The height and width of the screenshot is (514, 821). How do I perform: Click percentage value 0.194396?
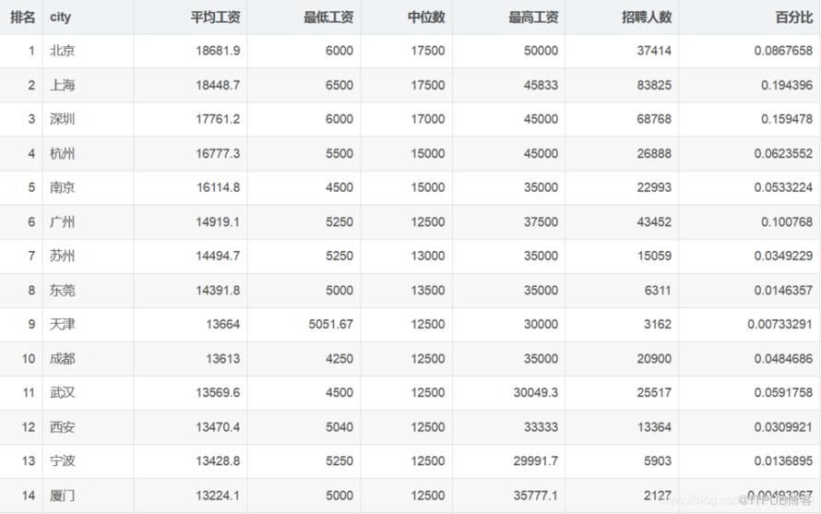787,85
